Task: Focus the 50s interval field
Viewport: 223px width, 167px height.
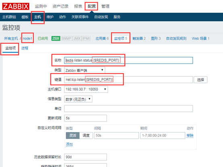Action: tap(116, 136)
